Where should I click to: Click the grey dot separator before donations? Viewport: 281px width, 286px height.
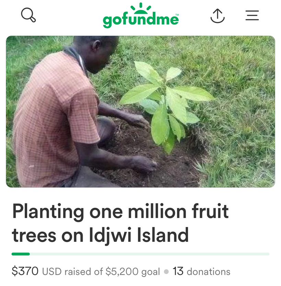[x=166, y=272]
